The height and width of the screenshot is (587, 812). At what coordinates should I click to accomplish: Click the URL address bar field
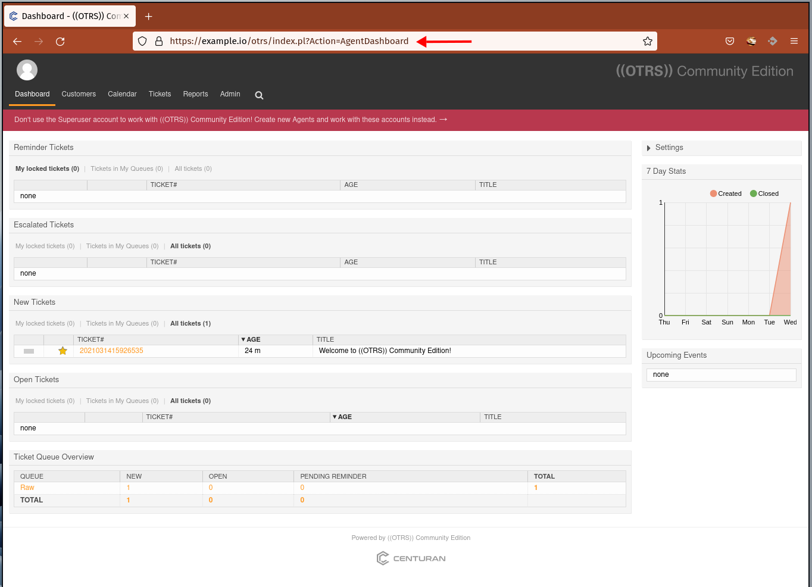[x=394, y=41]
